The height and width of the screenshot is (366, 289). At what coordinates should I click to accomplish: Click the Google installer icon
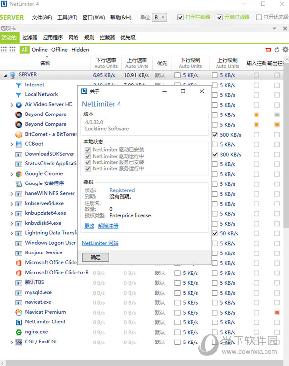pyautogui.click(x=19, y=184)
